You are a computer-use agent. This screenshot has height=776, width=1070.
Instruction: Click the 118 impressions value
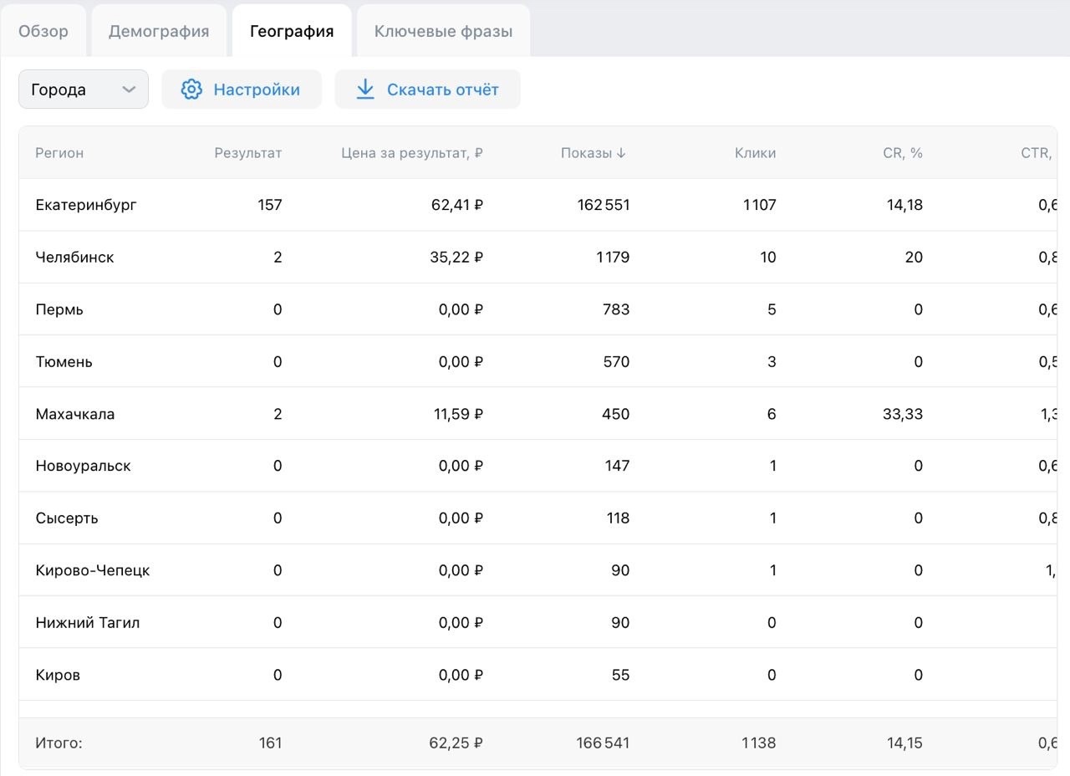(x=618, y=518)
